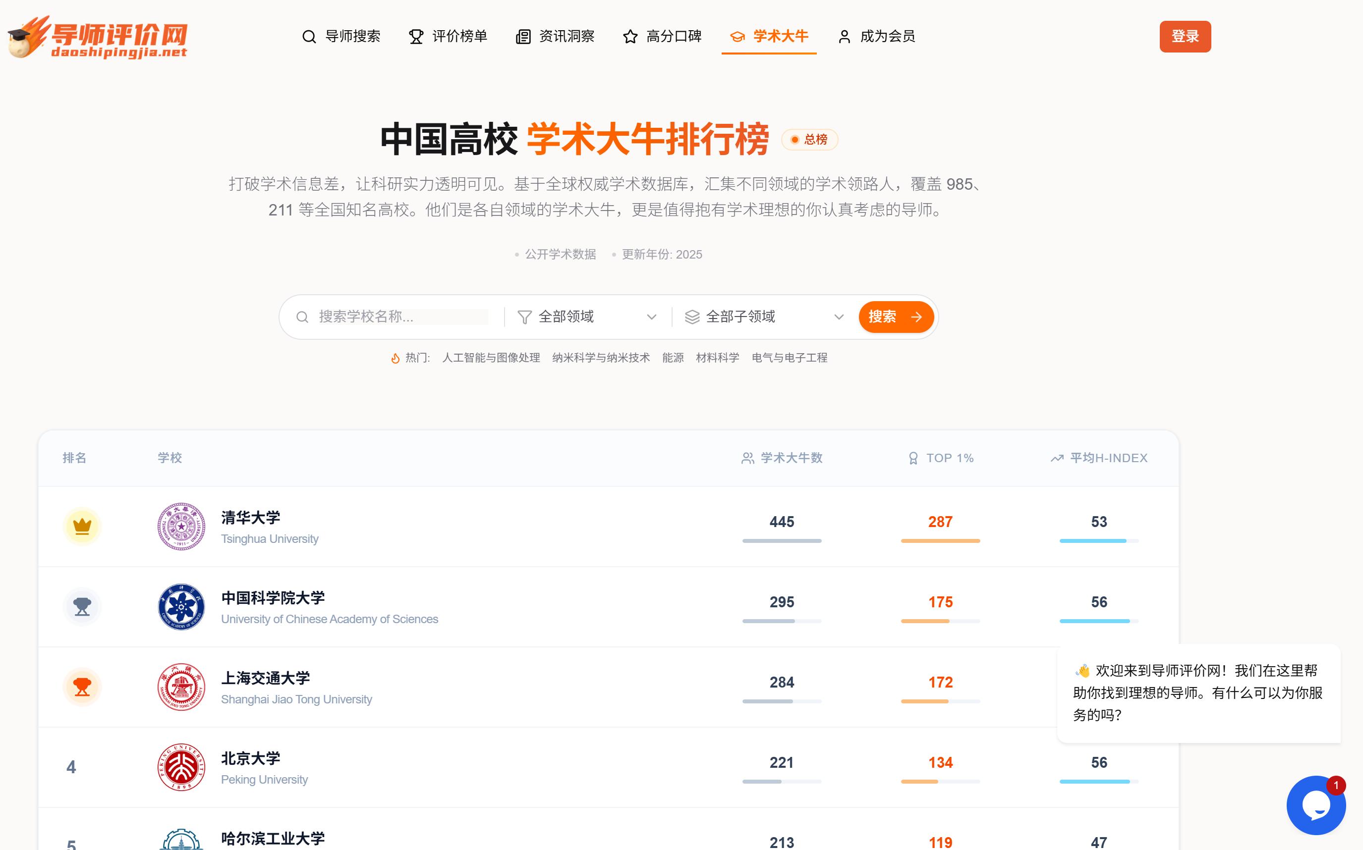This screenshot has width=1363, height=850.
Task: Click the trend arrow icon in 平均H-INDEX header
Action: click(1057, 458)
